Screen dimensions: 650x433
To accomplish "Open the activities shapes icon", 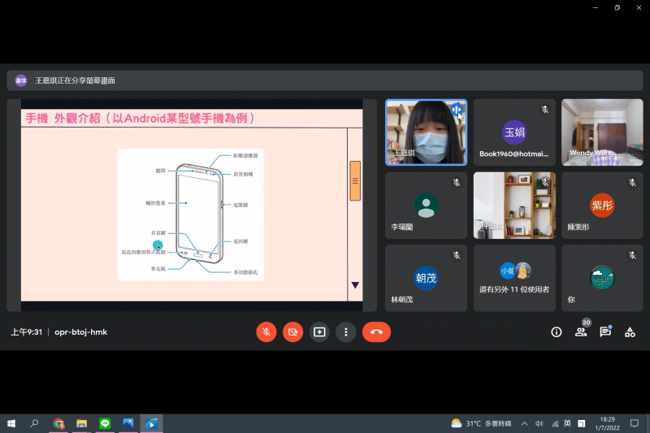I will [x=630, y=331].
